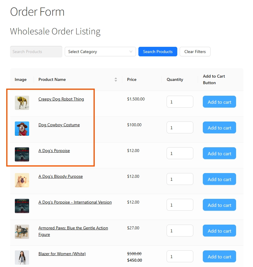Click the blue Search Products button
The height and width of the screenshot is (267, 253).
click(x=158, y=52)
